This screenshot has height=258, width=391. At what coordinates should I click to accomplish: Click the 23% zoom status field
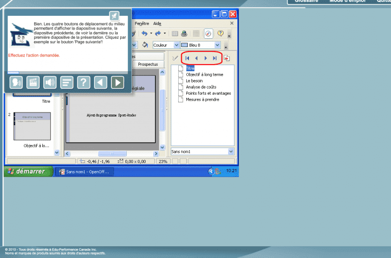coord(163,161)
